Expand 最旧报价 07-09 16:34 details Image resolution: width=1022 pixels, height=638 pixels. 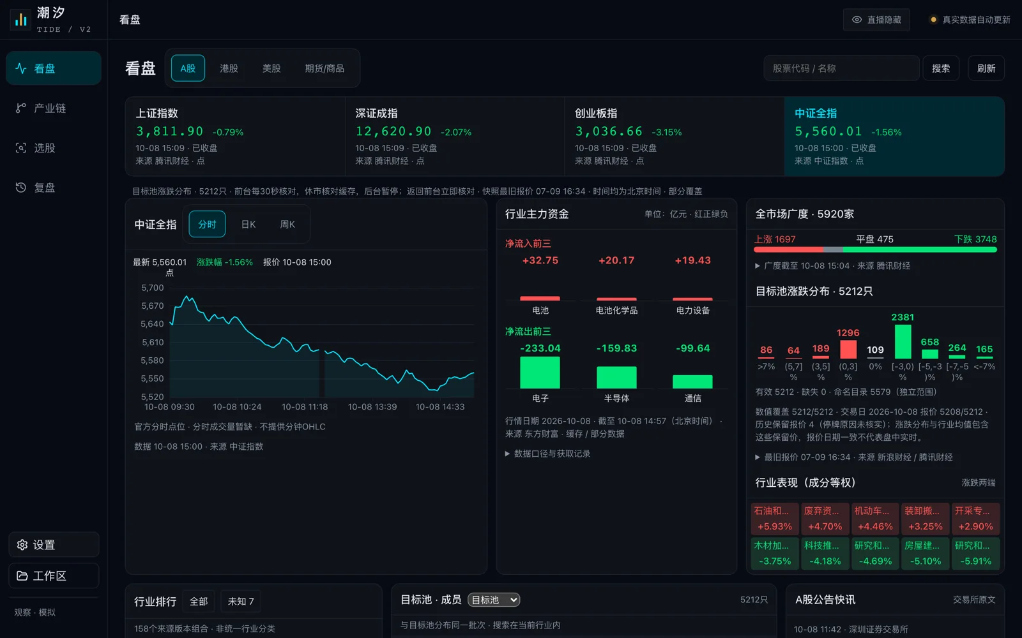pyautogui.click(x=854, y=457)
